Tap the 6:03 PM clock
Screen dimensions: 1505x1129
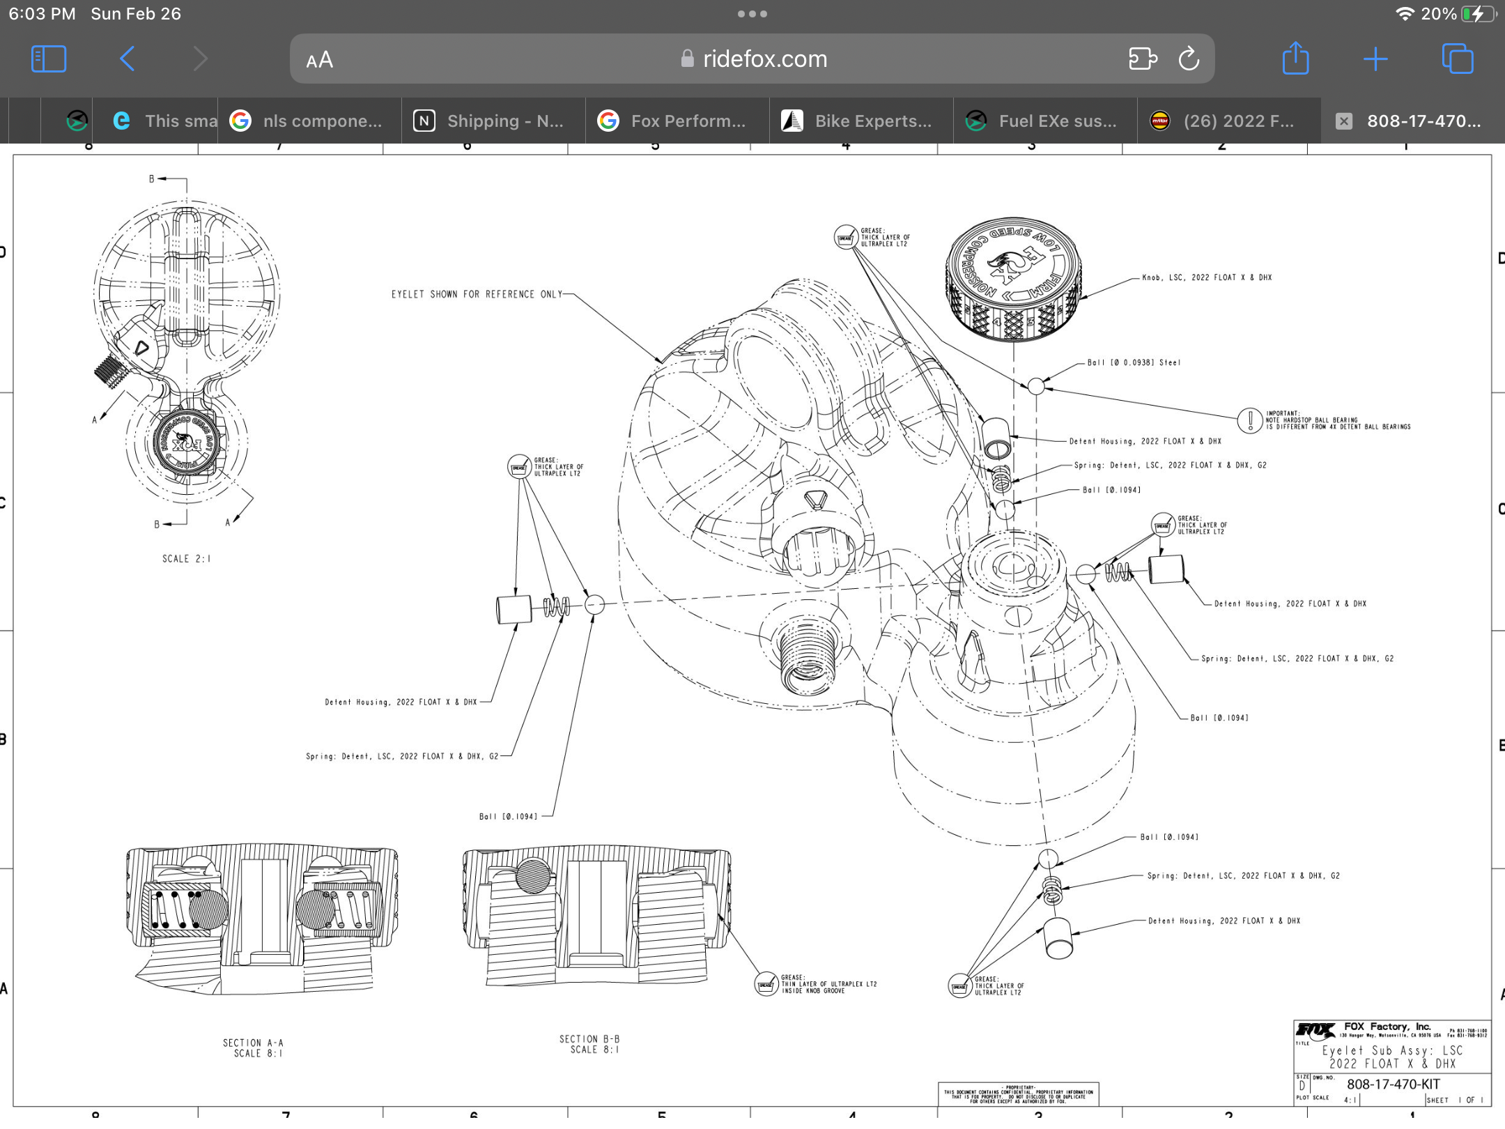42,14
